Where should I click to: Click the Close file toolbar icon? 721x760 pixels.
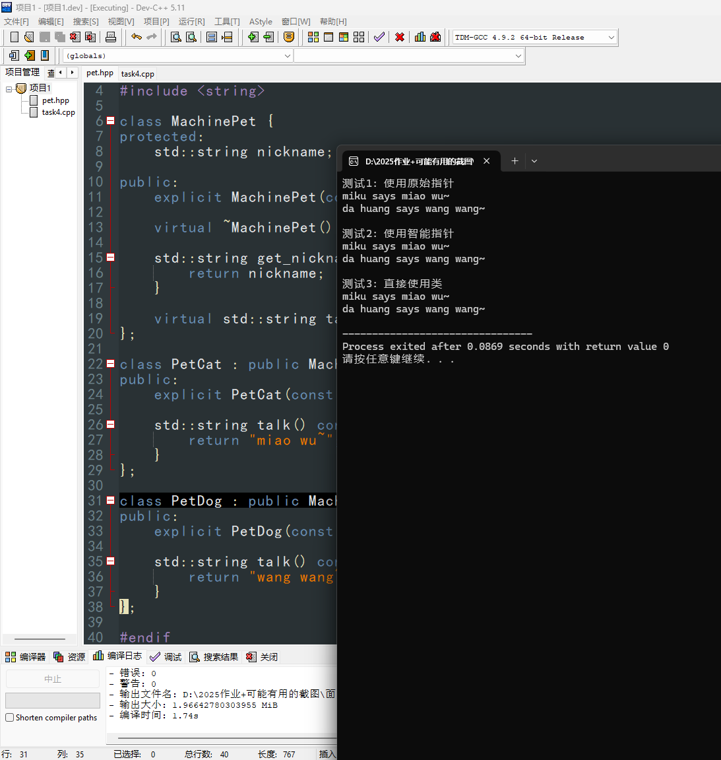click(x=75, y=37)
